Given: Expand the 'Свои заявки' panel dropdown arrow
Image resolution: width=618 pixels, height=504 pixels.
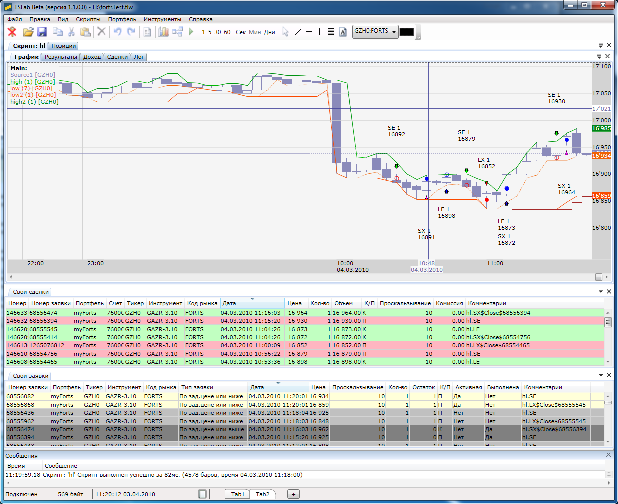Looking at the screenshot, I should (x=600, y=375).
